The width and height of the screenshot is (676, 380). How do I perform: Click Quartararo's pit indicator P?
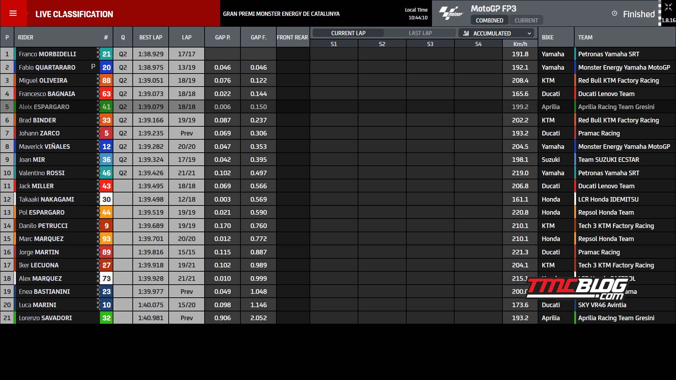pyautogui.click(x=93, y=66)
